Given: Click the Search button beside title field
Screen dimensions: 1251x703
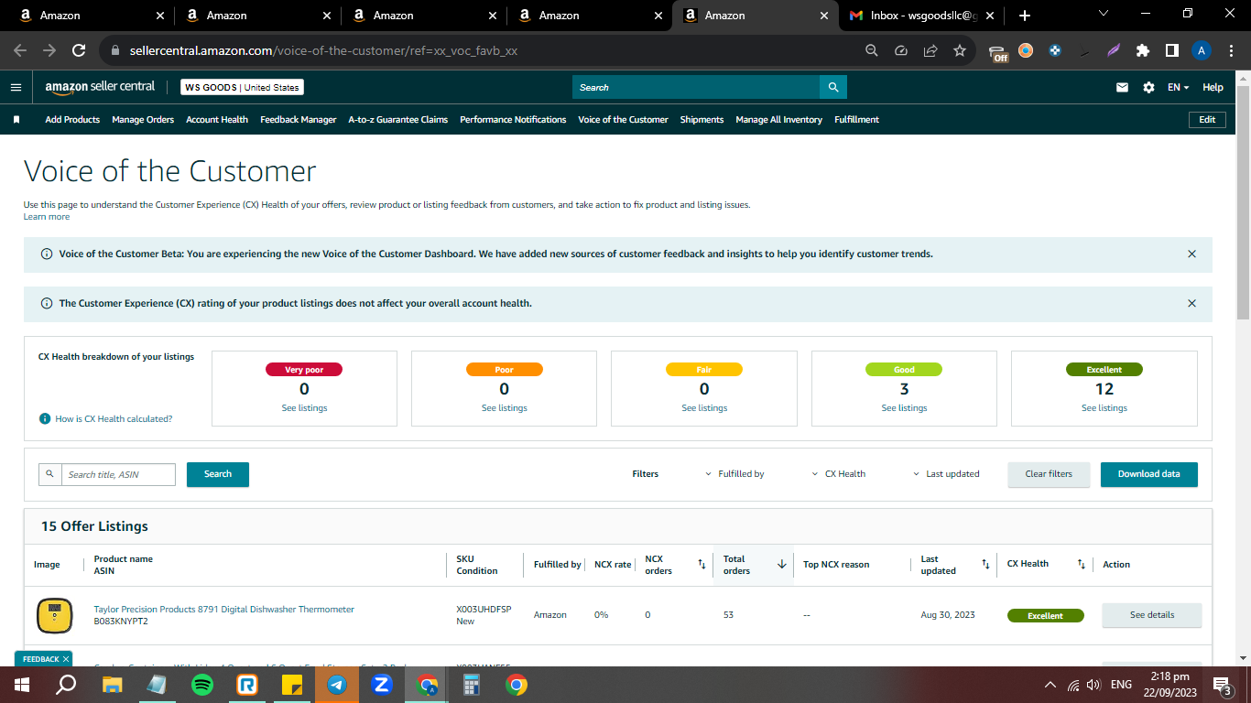Looking at the screenshot, I should point(218,474).
